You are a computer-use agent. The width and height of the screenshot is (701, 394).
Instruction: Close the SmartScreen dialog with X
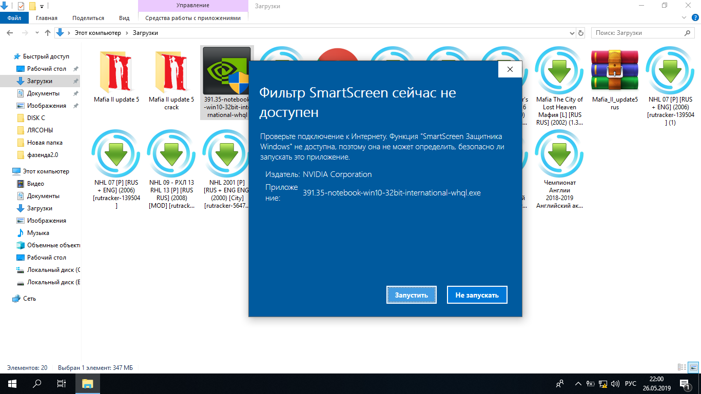click(510, 69)
